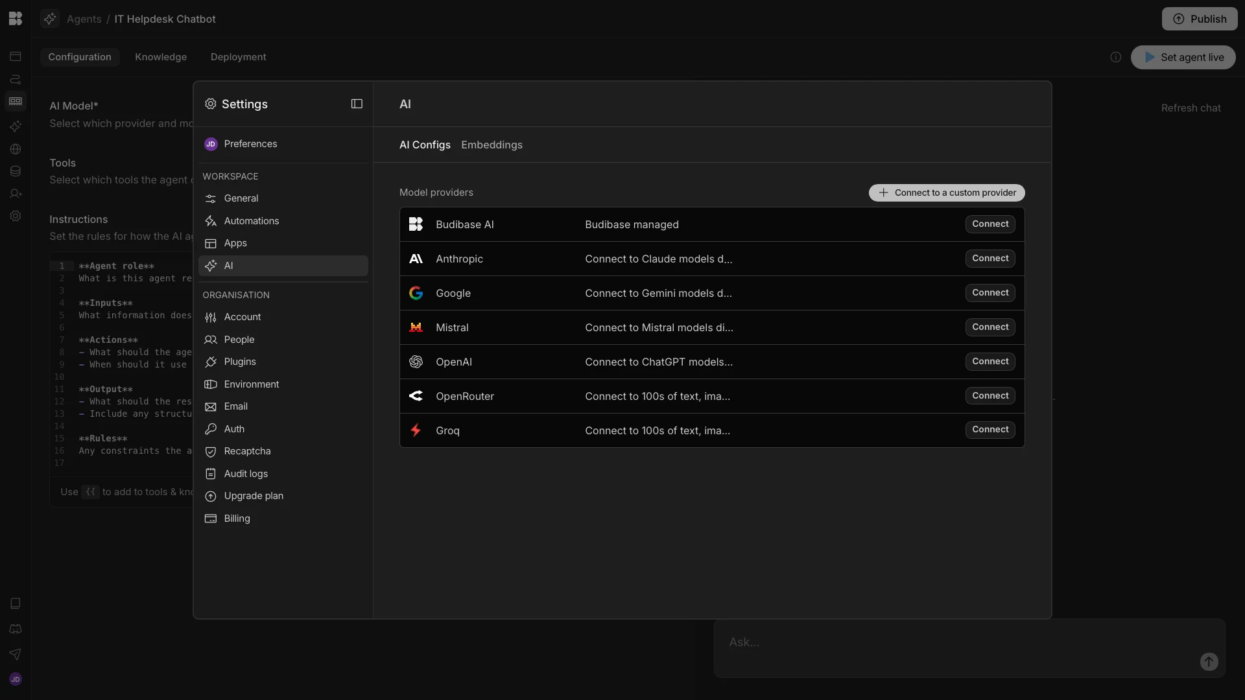Collapse the Settings sidebar panel icon
1245x700 pixels.
(357, 104)
